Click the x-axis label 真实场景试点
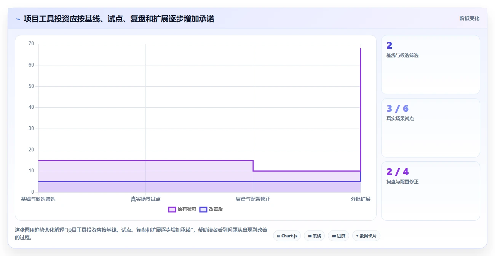The height and width of the screenshot is (256, 495). (145, 199)
